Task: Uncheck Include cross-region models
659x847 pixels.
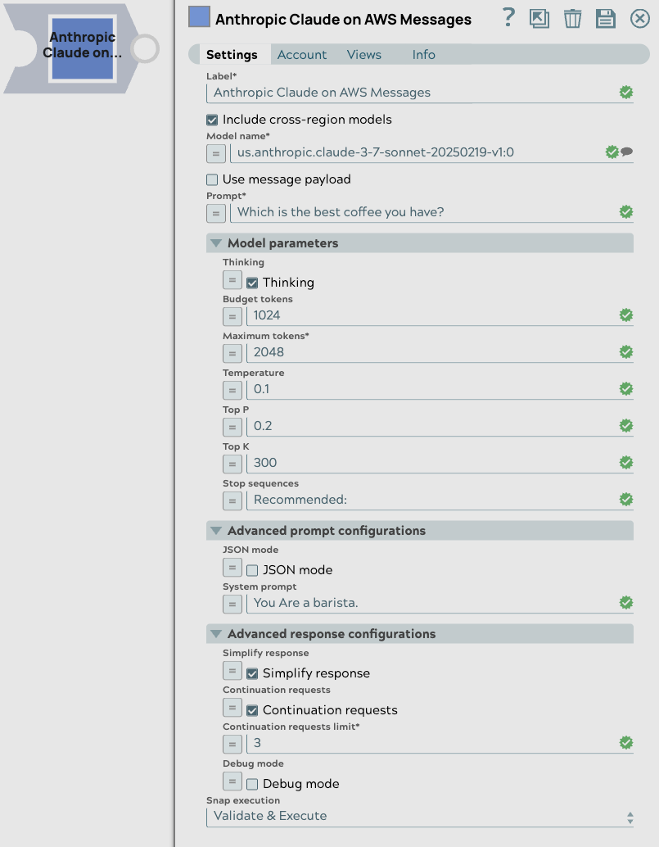Action: [x=211, y=119]
